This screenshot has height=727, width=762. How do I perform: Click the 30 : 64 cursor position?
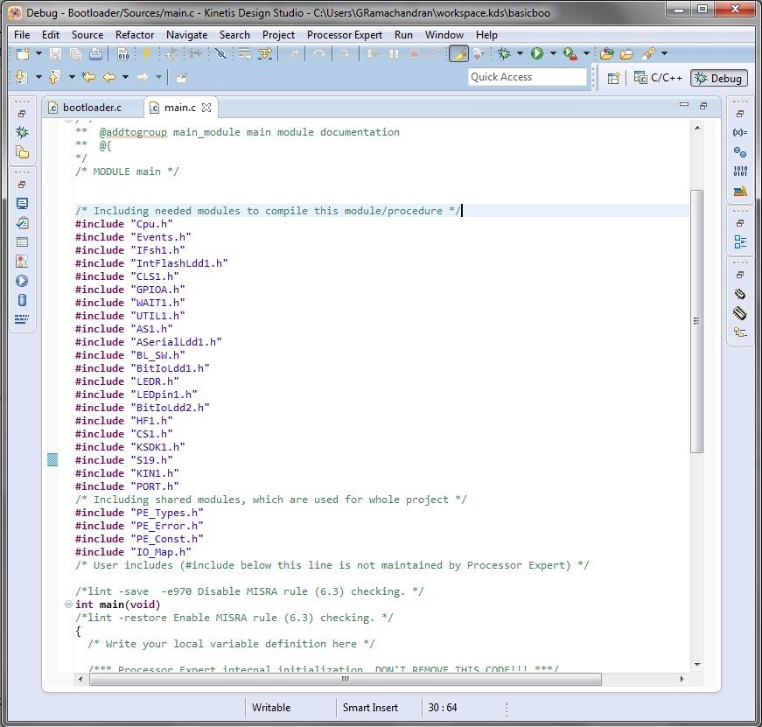pos(442,708)
